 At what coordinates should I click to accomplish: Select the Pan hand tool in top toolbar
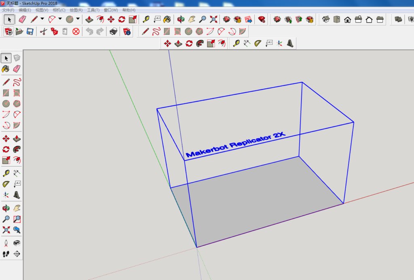point(192,19)
